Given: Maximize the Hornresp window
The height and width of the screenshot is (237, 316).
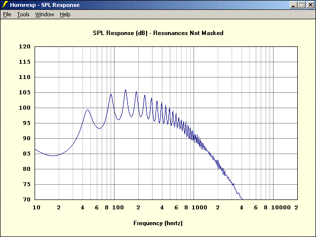Looking at the screenshot, I should tap(302, 5).
